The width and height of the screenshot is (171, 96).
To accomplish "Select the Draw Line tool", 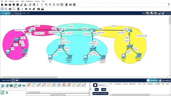I will [x=22, y=9].
